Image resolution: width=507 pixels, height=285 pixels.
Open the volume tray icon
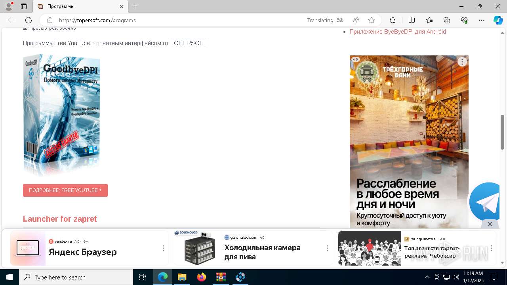point(456,277)
